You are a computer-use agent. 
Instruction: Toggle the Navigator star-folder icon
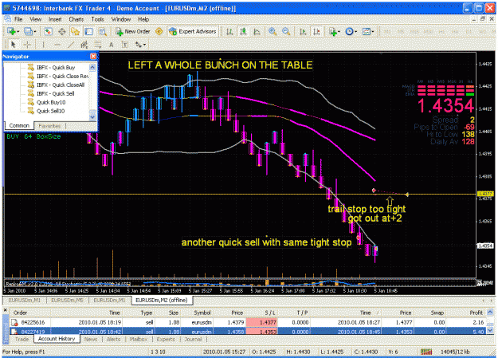[x=75, y=31]
